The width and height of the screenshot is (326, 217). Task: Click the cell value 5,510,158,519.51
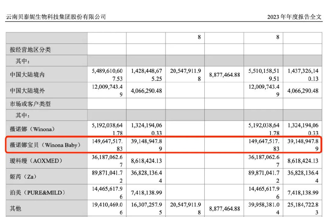pos(264,75)
